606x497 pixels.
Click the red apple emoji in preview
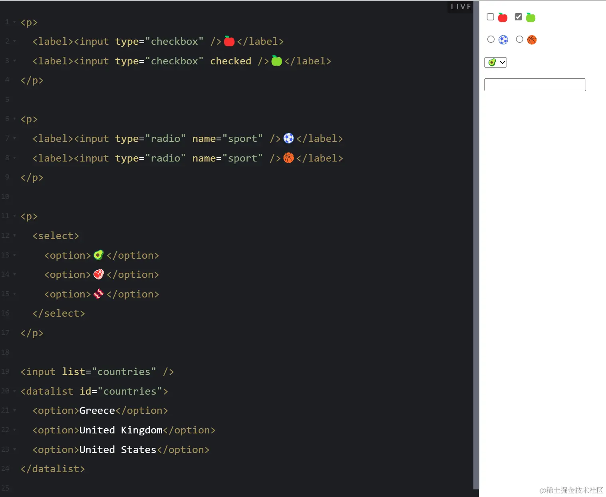[503, 17]
